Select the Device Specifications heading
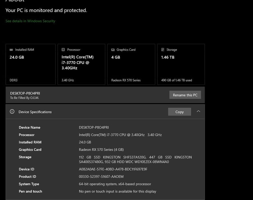Viewport: 253px width, 200px height. 35,112
